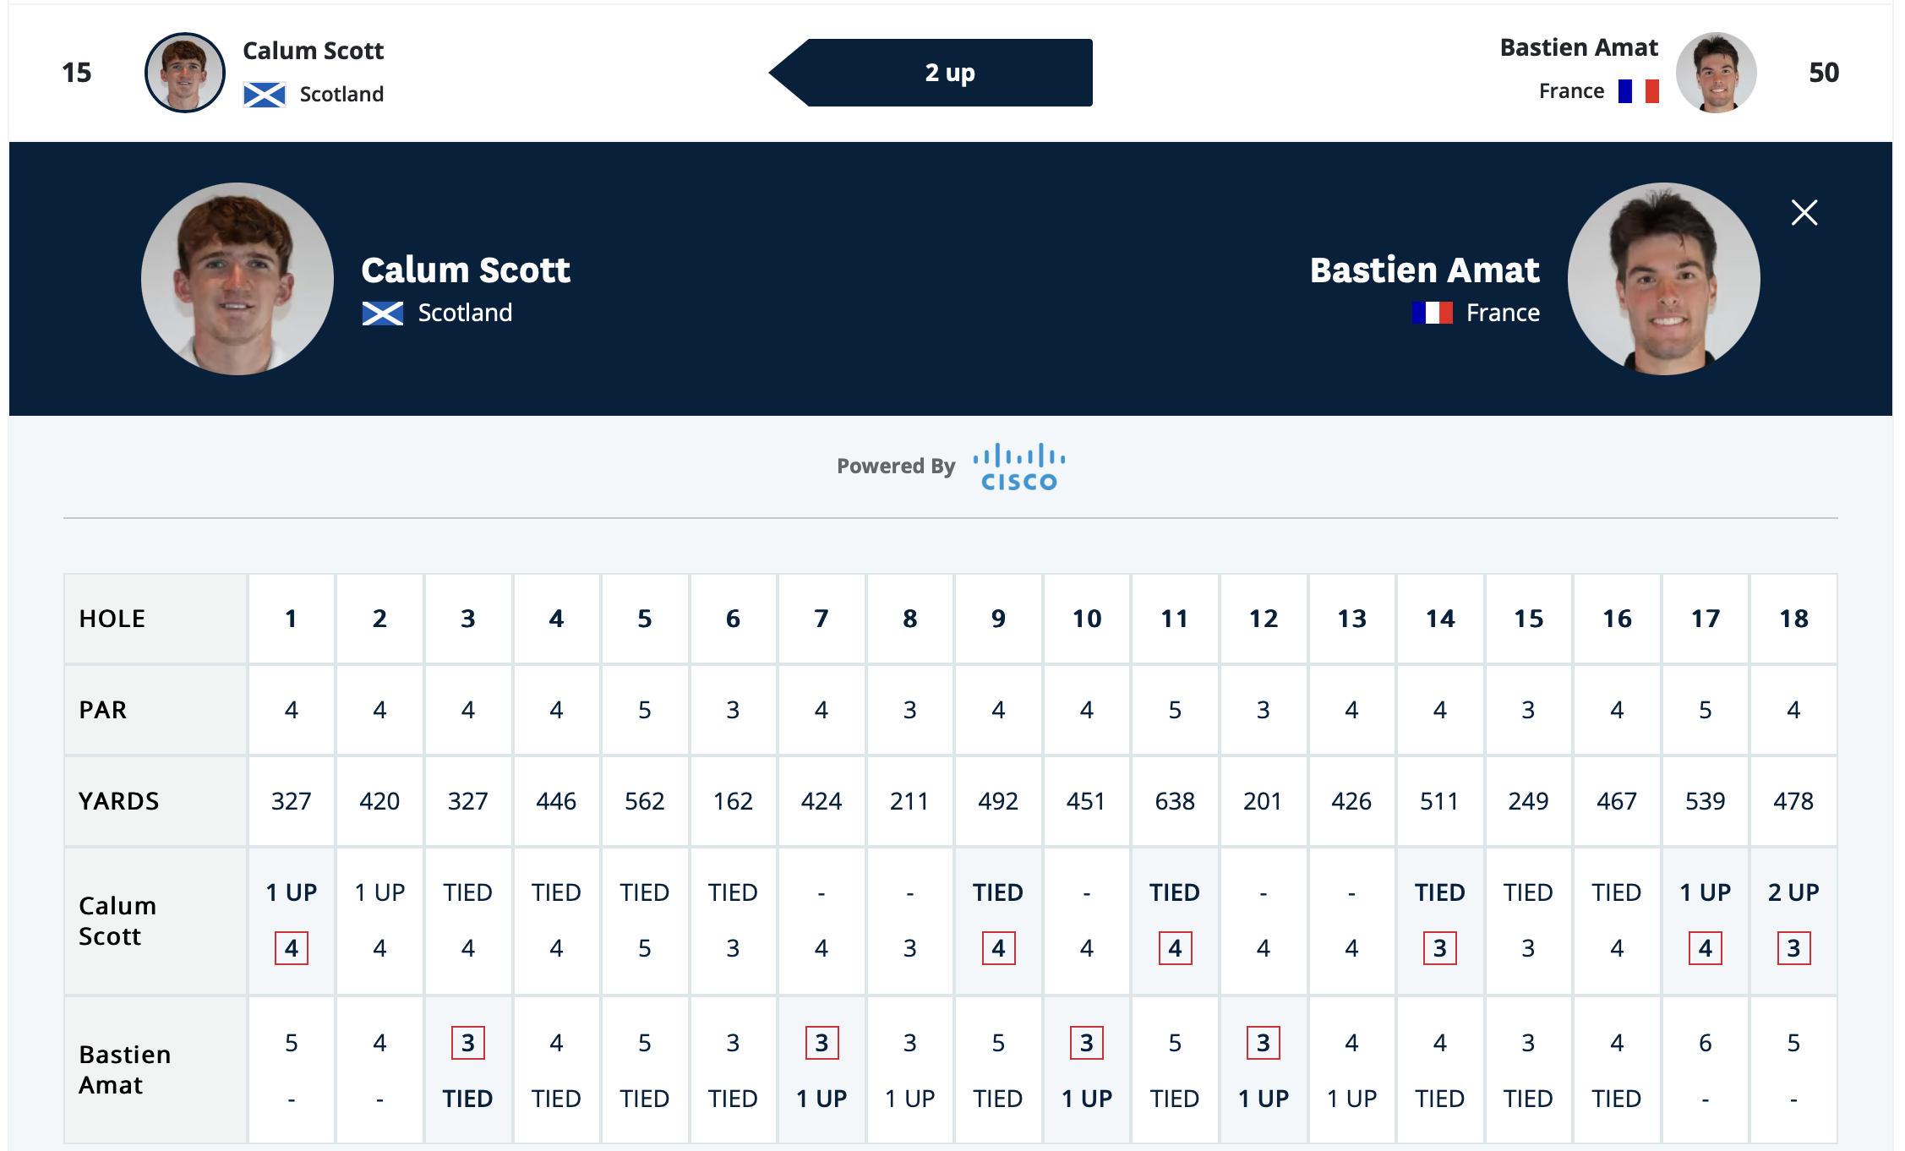The width and height of the screenshot is (1905, 1151).
Task: Select Bastien Amat name in top header
Action: click(1578, 47)
